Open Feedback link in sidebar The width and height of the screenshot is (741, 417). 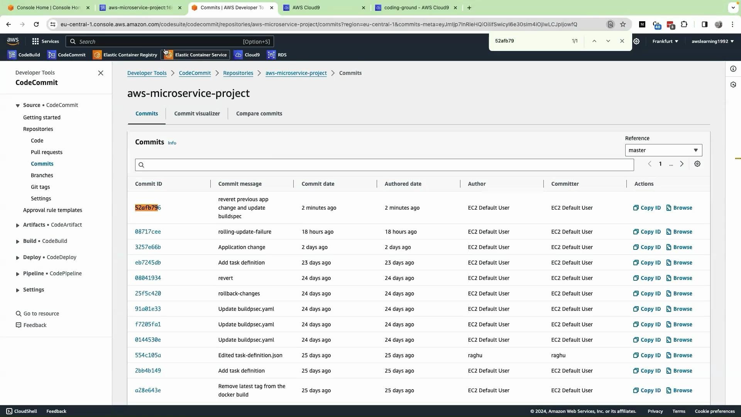click(x=31, y=325)
